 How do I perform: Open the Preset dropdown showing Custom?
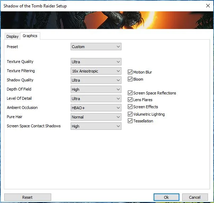coord(96,47)
